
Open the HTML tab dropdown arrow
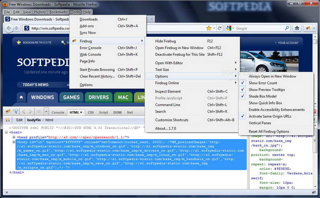click(x=81, y=113)
